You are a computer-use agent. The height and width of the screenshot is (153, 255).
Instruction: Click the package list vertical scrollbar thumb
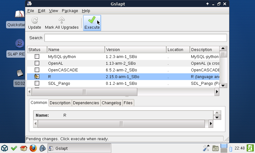coord(223,54)
